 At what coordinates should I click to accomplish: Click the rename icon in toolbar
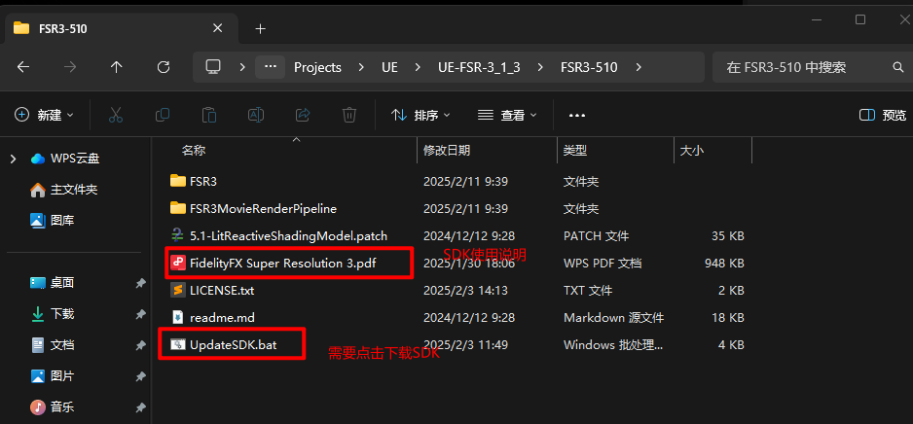[256, 115]
